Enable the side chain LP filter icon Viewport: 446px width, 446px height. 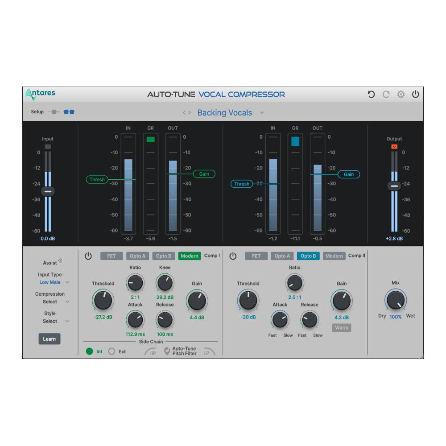coord(209,352)
